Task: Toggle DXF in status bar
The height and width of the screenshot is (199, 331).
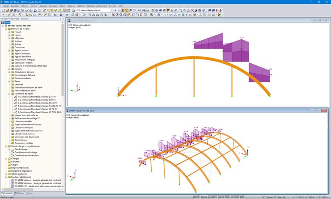Action: (242, 197)
